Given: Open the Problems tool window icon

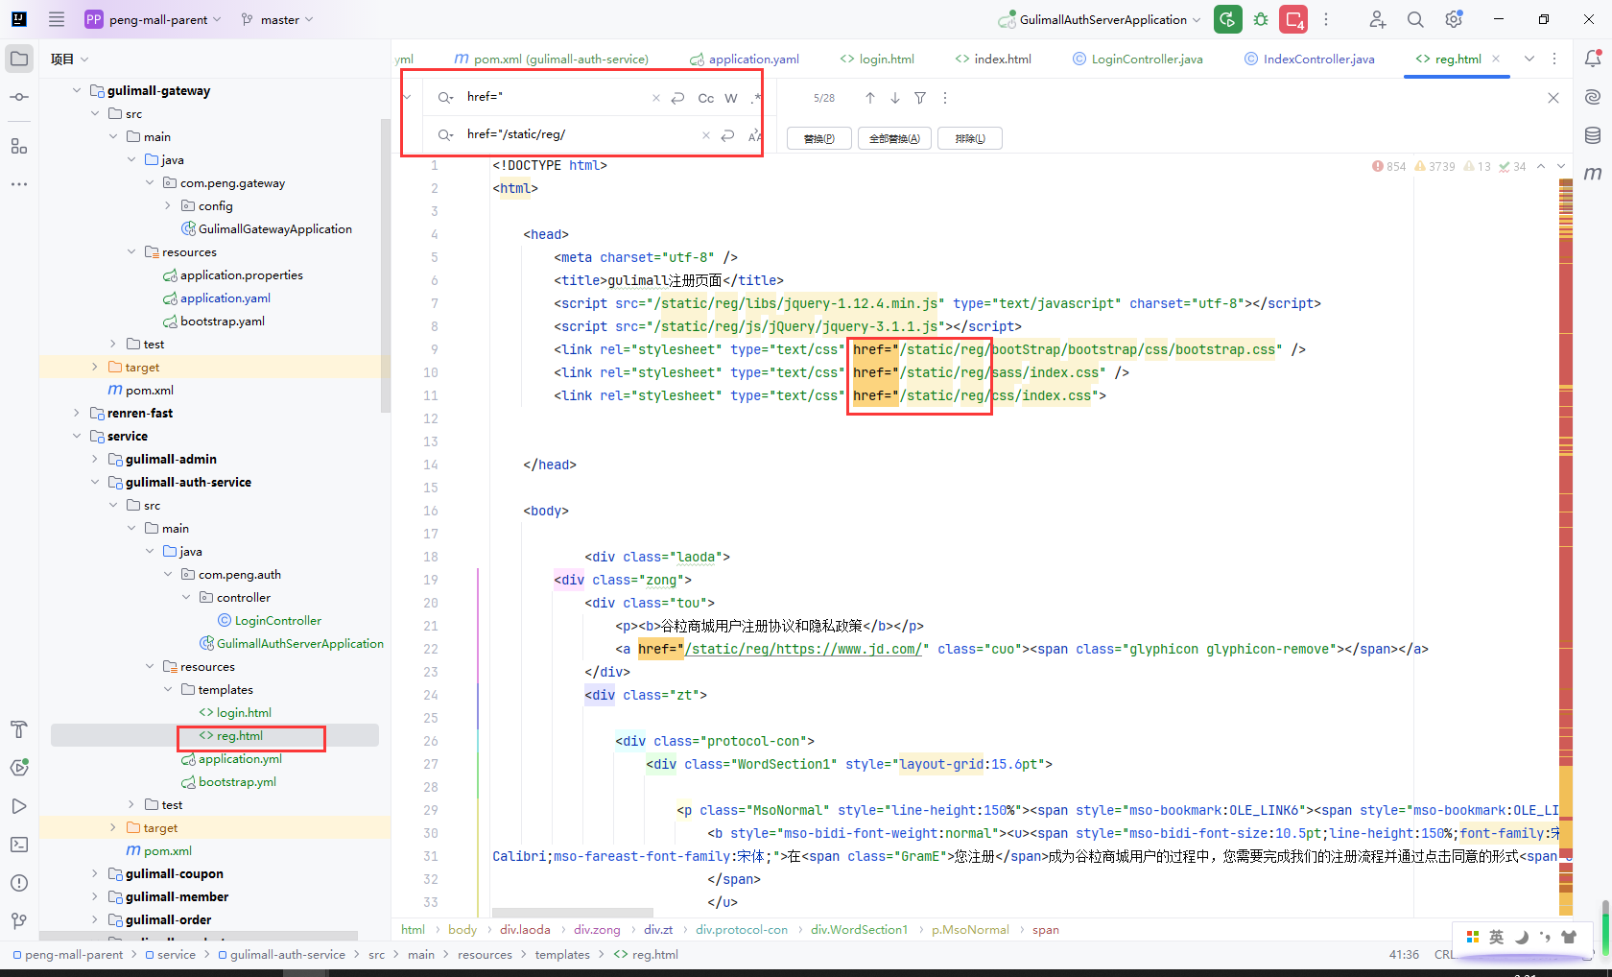Looking at the screenshot, I should pyautogui.click(x=19, y=883).
